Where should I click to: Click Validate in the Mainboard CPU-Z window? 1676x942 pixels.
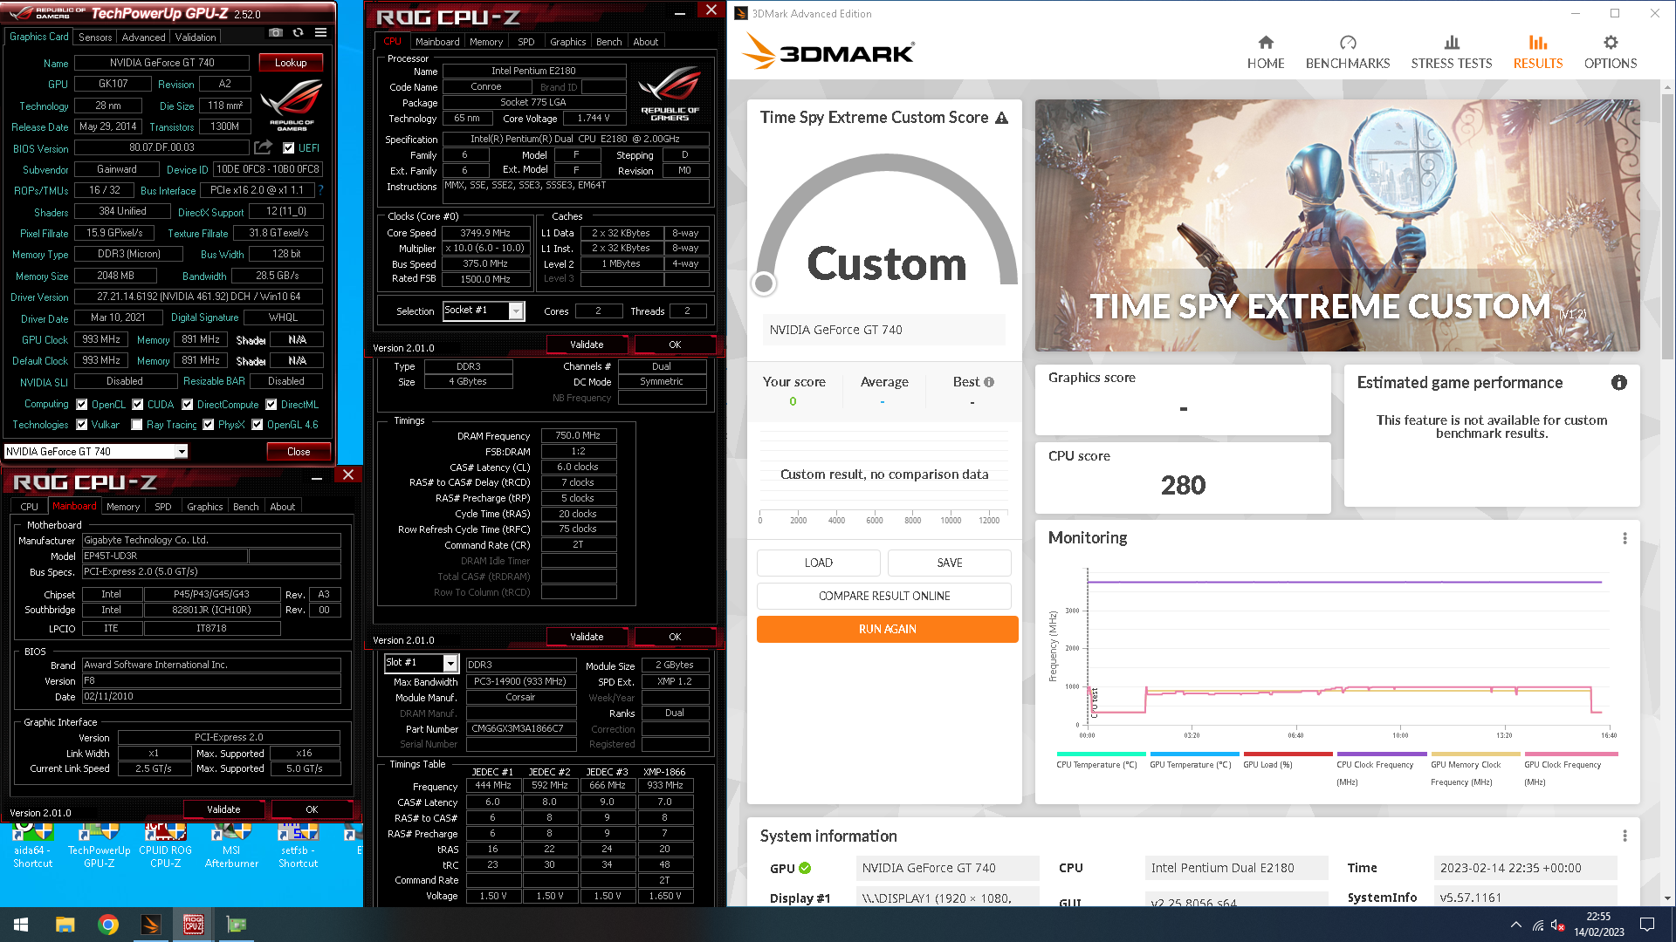coord(223,810)
